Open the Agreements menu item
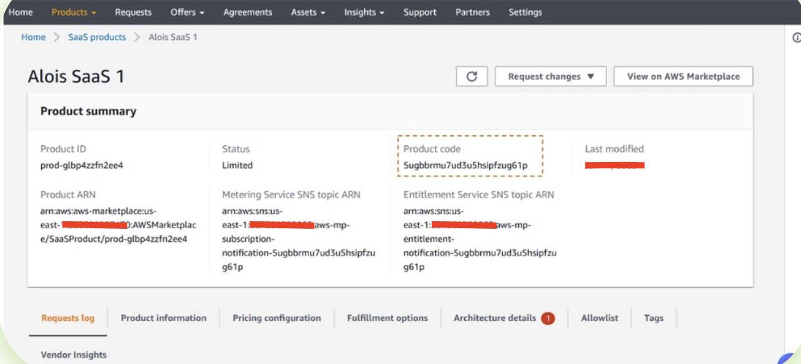Viewport: 801px width, 364px height. (x=248, y=12)
